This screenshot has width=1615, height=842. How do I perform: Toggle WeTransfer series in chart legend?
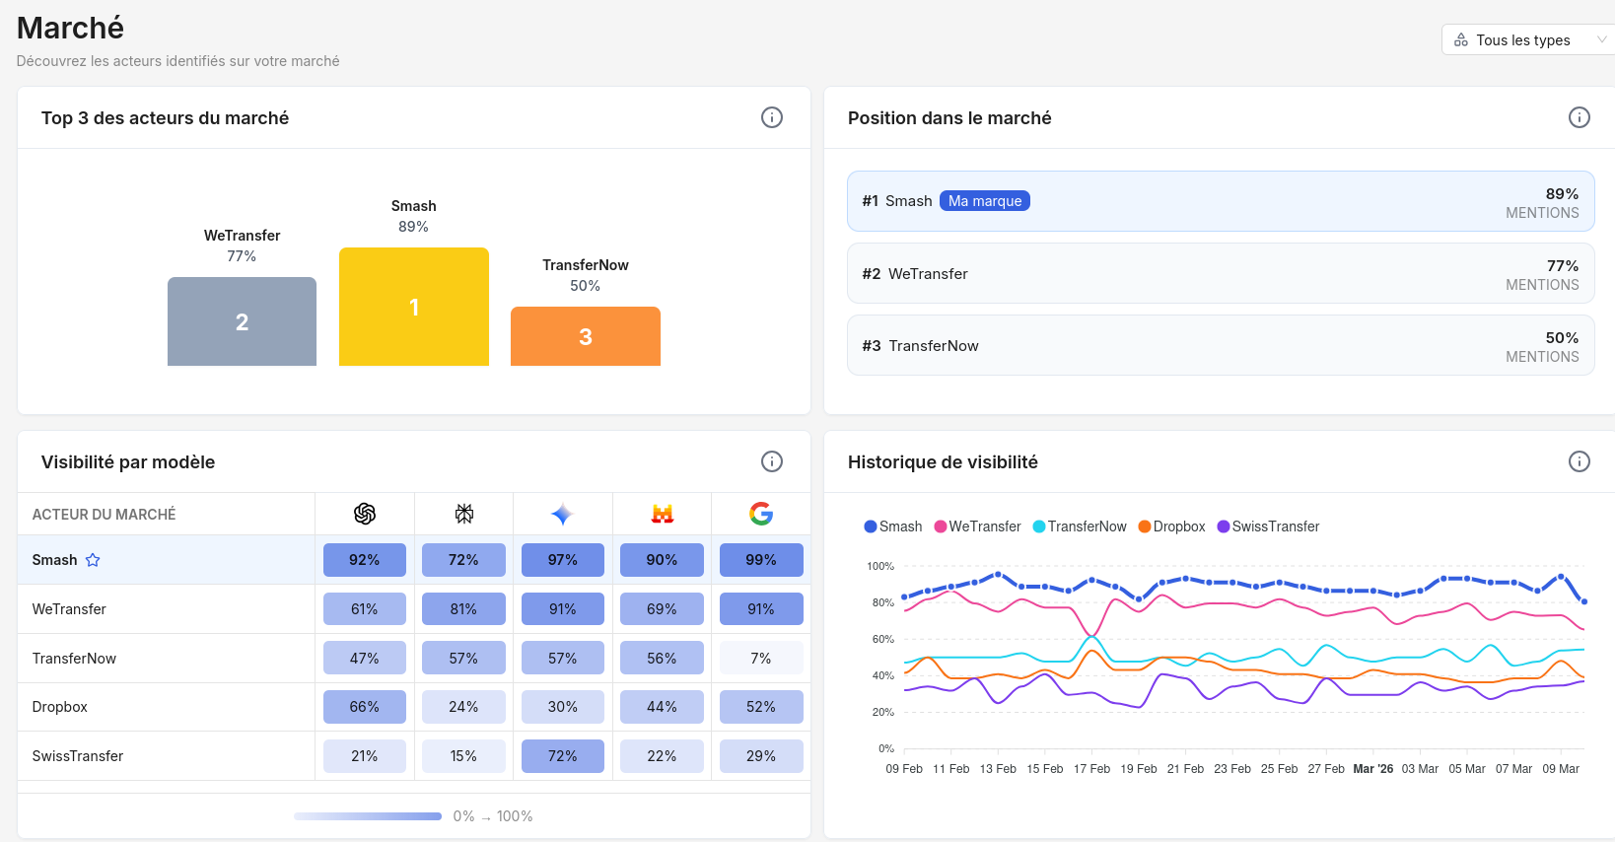(x=978, y=526)
